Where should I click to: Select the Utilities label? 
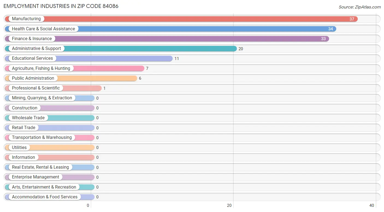(19, 147)
